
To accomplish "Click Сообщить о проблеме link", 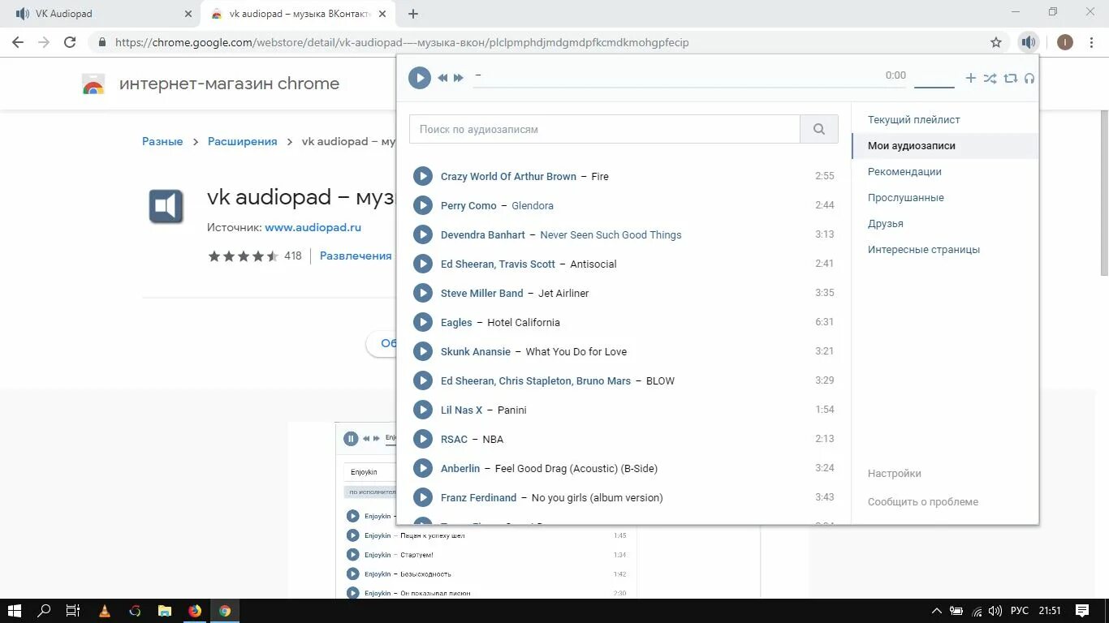I will pyautogui.click(x=923, y=501).
